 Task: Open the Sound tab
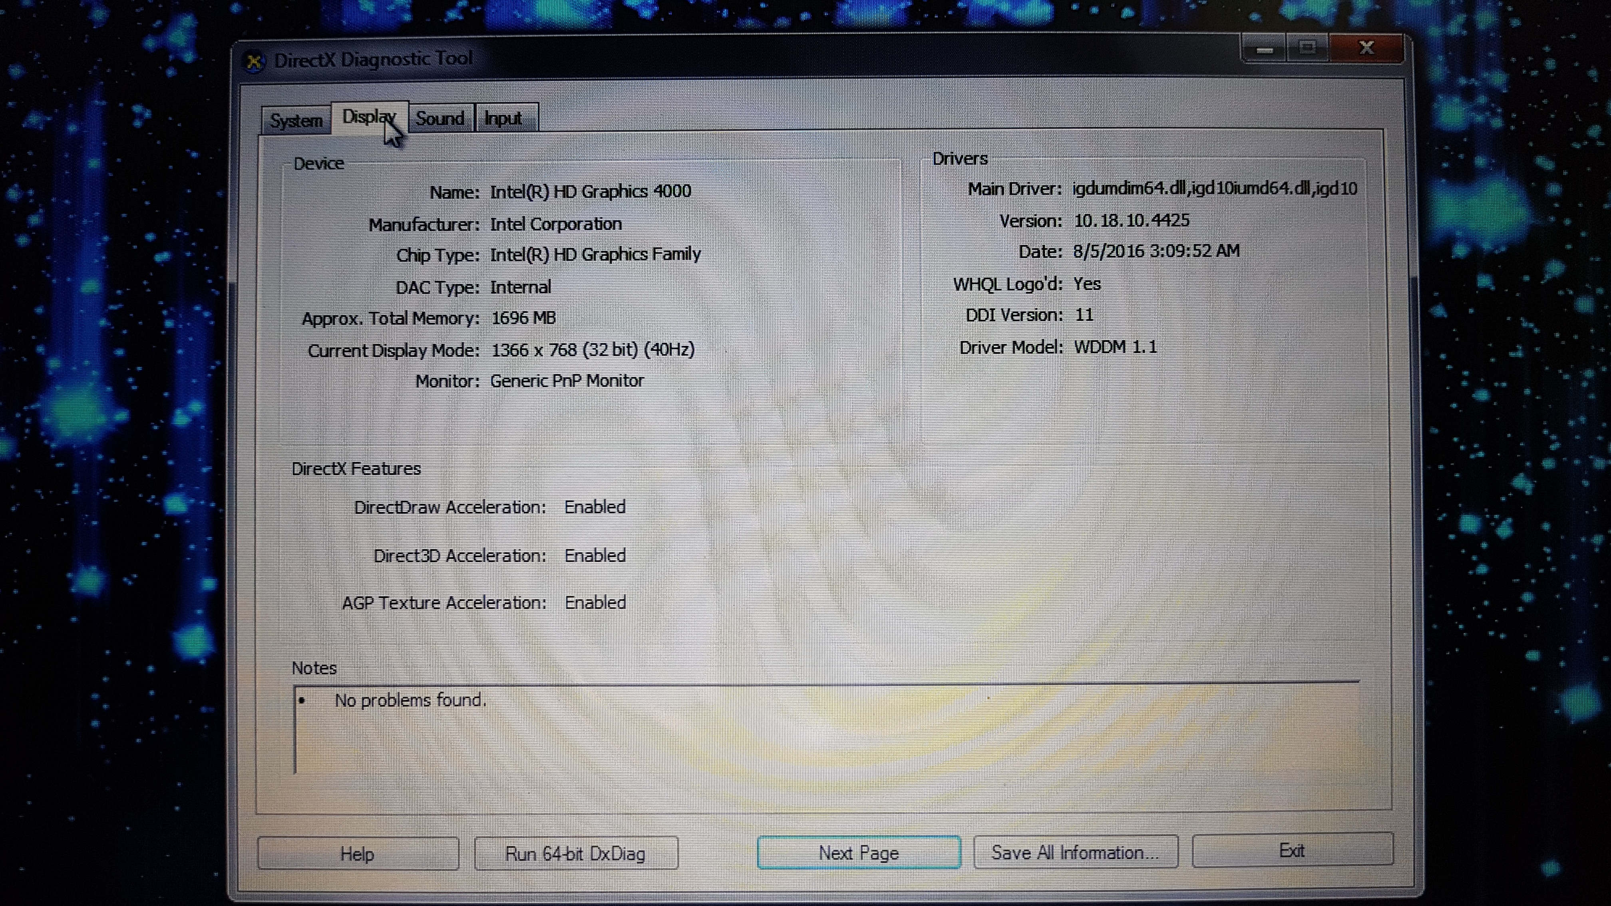[x=440, y=118]
